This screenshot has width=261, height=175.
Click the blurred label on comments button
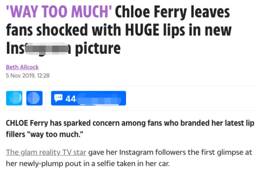100,98
